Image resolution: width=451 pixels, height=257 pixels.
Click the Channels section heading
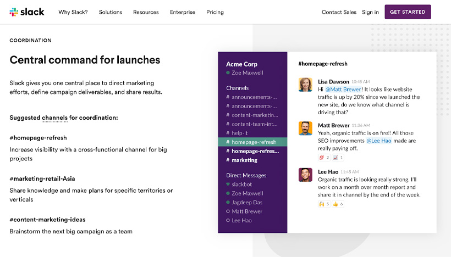coord(237,88)
